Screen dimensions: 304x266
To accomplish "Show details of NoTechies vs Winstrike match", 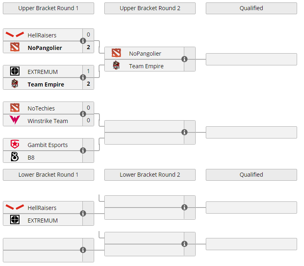I will pyautogui.click(x=83, y=114).
